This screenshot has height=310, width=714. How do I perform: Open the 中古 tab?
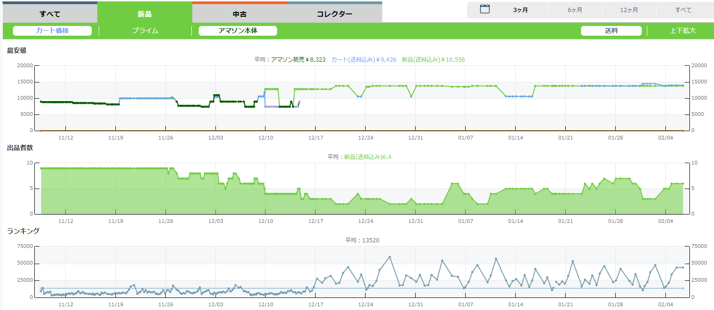pyautogui.click(x=240, y=13)
